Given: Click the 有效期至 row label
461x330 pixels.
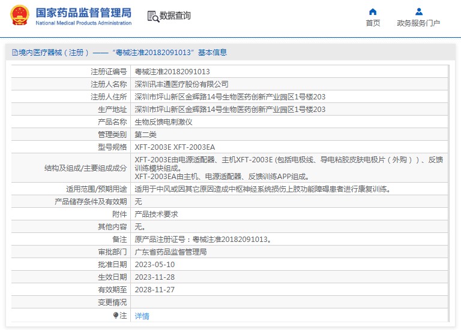Looking at the screenshot, I should click(x=112, y=290).
